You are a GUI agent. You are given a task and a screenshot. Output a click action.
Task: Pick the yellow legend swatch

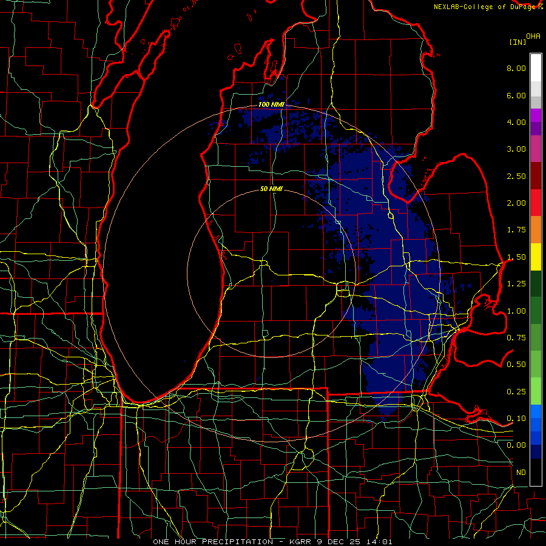(x=536, y=257)
